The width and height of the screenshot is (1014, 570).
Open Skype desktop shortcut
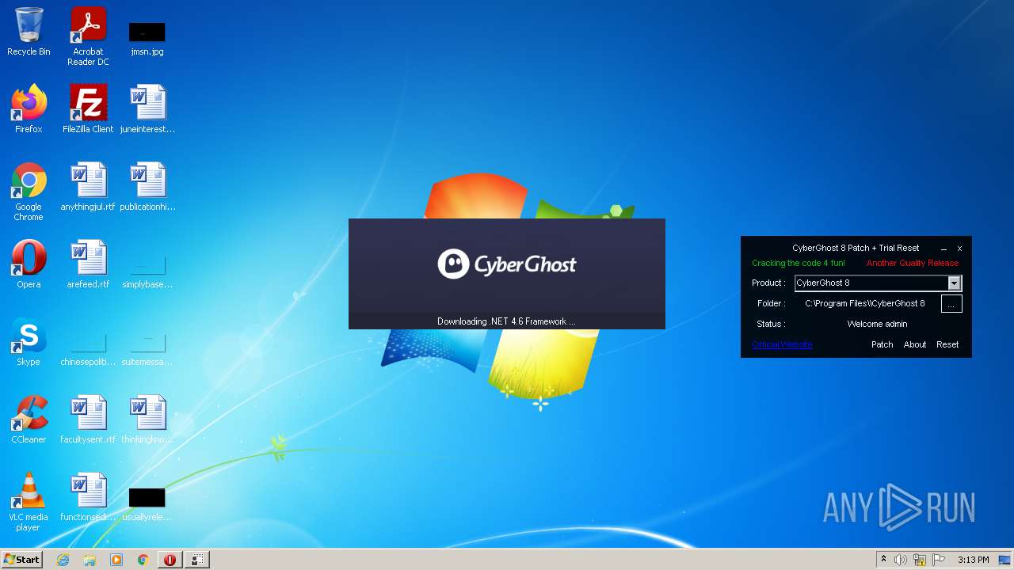point(29,342)
